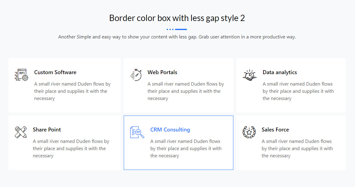This screenshot has height=187, width=355.
Task: Open the Custom Software title link
Action: [x=55, y=72]
